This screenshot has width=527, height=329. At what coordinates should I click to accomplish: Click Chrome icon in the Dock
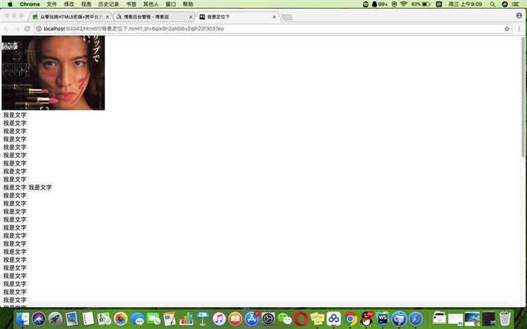(350, 319)
